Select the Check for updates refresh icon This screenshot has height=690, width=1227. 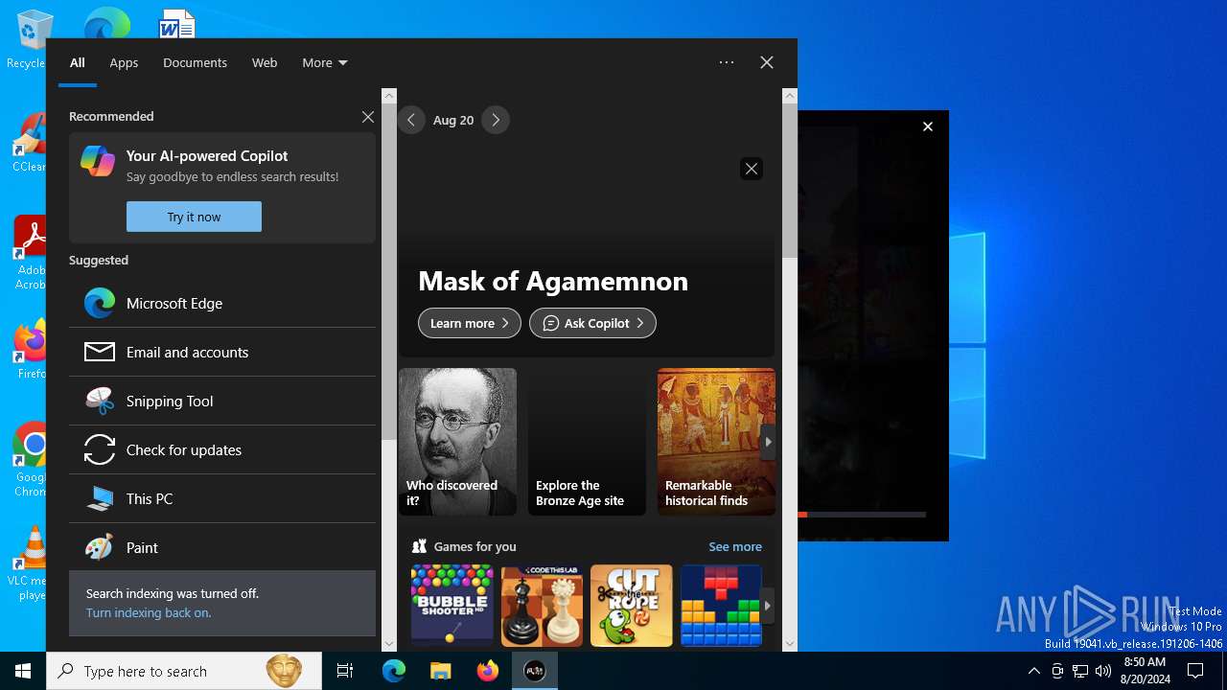point(100,449)
